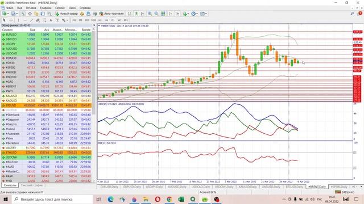Switch chart to bar chart icon
The height and width of the screenshot is (204, 364).
pos(130,14)
